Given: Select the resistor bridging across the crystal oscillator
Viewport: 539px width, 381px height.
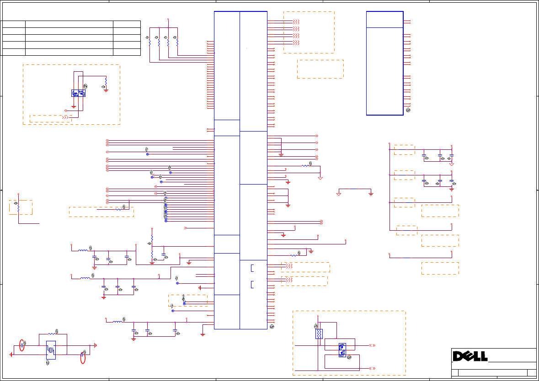Looking at the screenshot, I should (x=52, y=333).
